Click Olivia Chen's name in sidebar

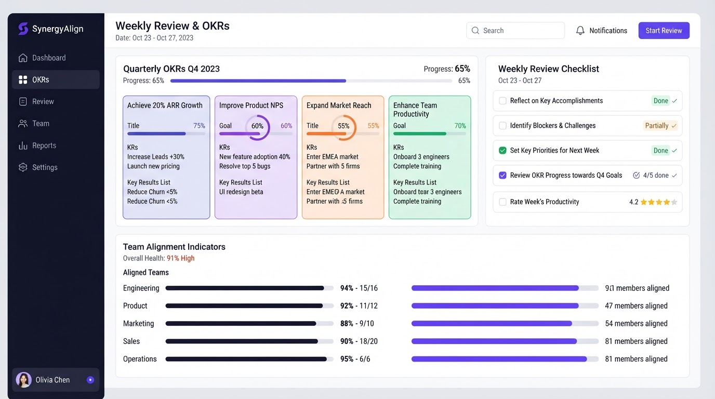pos(52,380)
